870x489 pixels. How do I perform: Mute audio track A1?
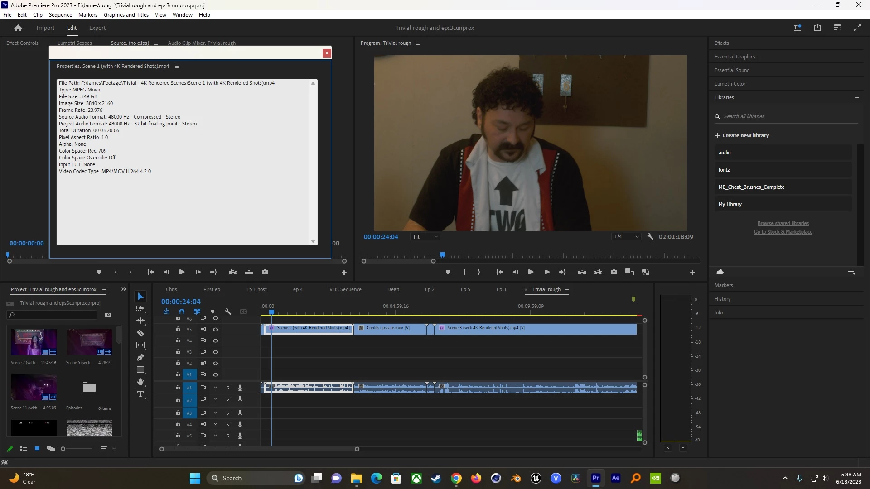(x=216, y=388)
